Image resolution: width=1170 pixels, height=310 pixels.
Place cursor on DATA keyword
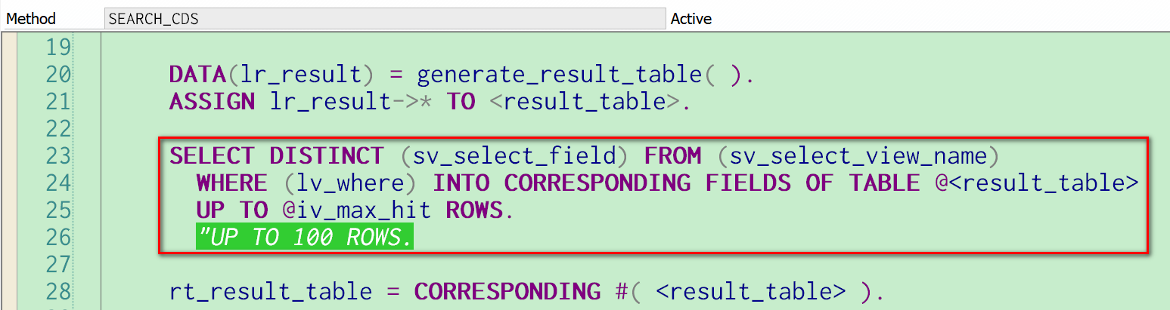point(197,75)
